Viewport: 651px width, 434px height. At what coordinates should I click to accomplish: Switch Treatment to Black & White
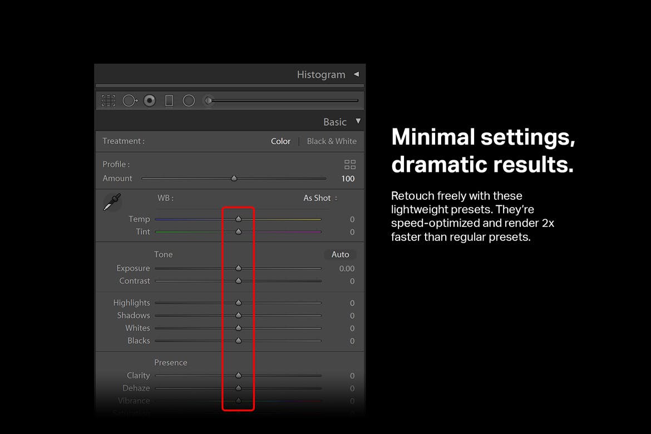click(332, 141)
